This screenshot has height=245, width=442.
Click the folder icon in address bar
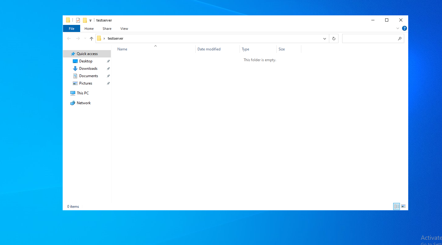click(x=99, y=38)
